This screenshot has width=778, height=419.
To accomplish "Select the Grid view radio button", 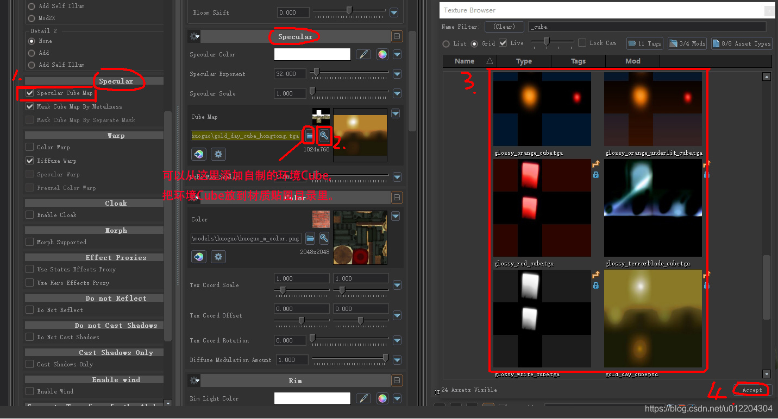I will coord(474,43).
